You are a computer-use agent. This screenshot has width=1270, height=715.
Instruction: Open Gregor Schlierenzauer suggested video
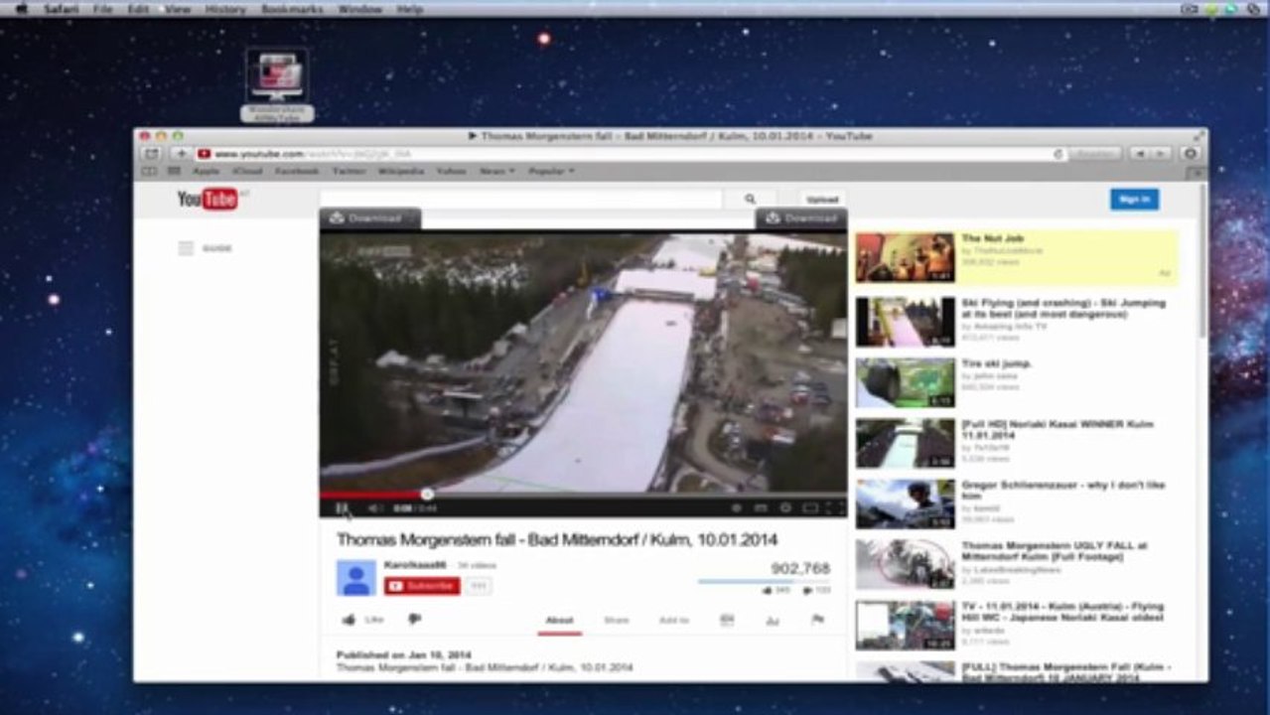(1017, 503)
